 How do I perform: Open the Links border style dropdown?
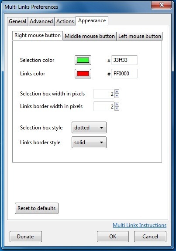tap(89, 142)
